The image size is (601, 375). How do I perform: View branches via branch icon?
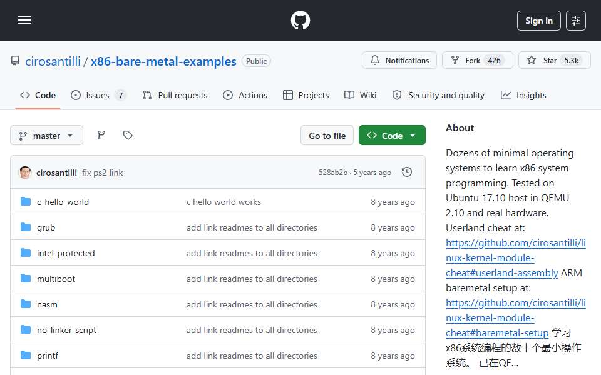(101, 135)
